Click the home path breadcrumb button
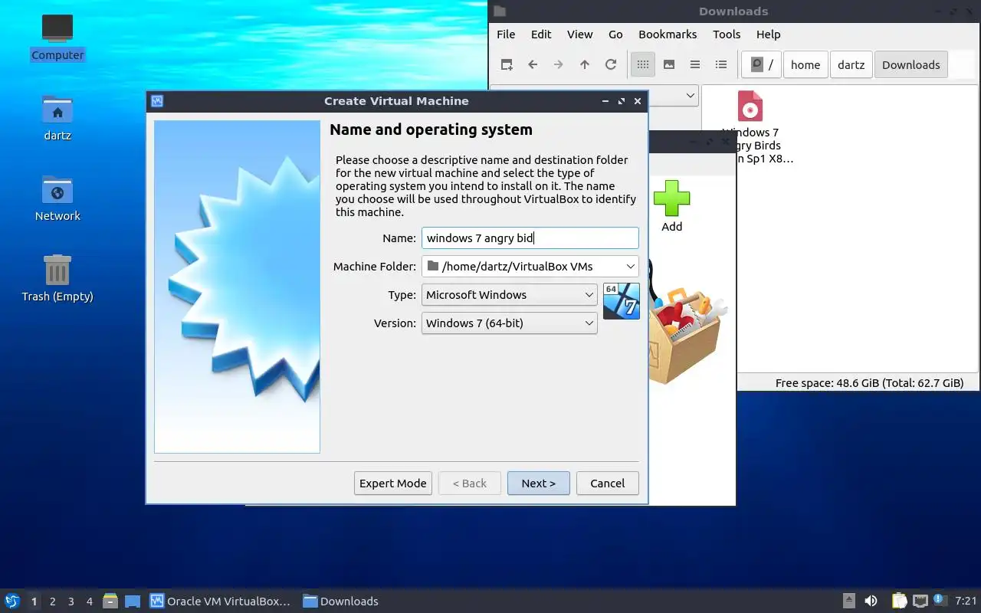 pyautogui.click(x=805, y=65)
